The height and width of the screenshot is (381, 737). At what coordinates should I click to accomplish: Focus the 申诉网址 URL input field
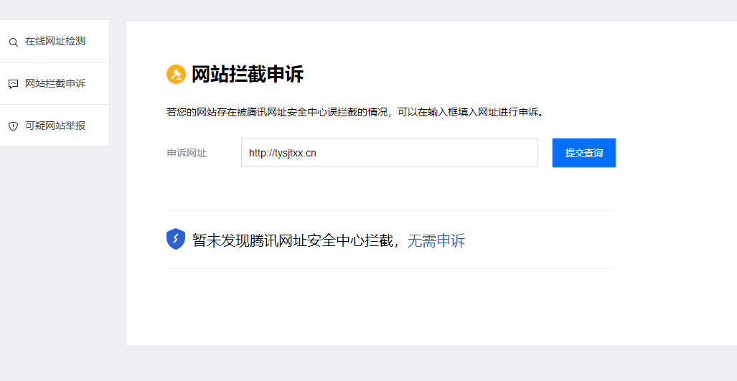[390, 153]
